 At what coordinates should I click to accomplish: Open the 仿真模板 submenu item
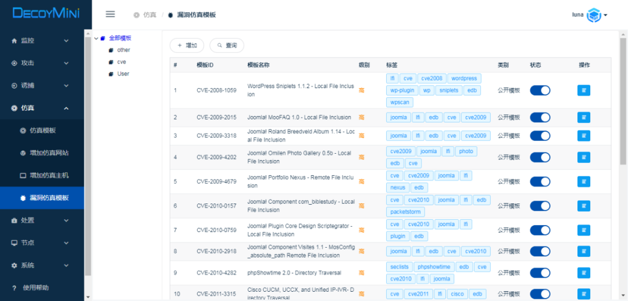tap(42, 130)
